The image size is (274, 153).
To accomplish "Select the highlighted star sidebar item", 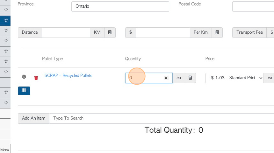I will pos(5,21).
